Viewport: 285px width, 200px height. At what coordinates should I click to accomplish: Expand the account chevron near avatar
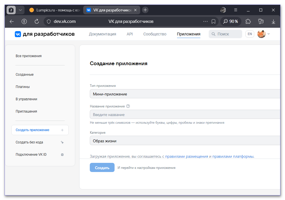(269, 34)
